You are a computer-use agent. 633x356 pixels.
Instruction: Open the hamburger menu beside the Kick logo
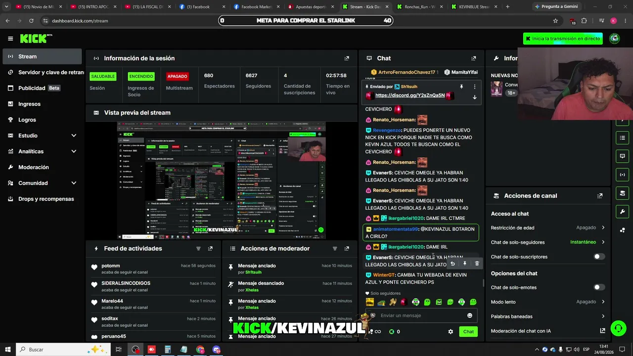(10, 39)
